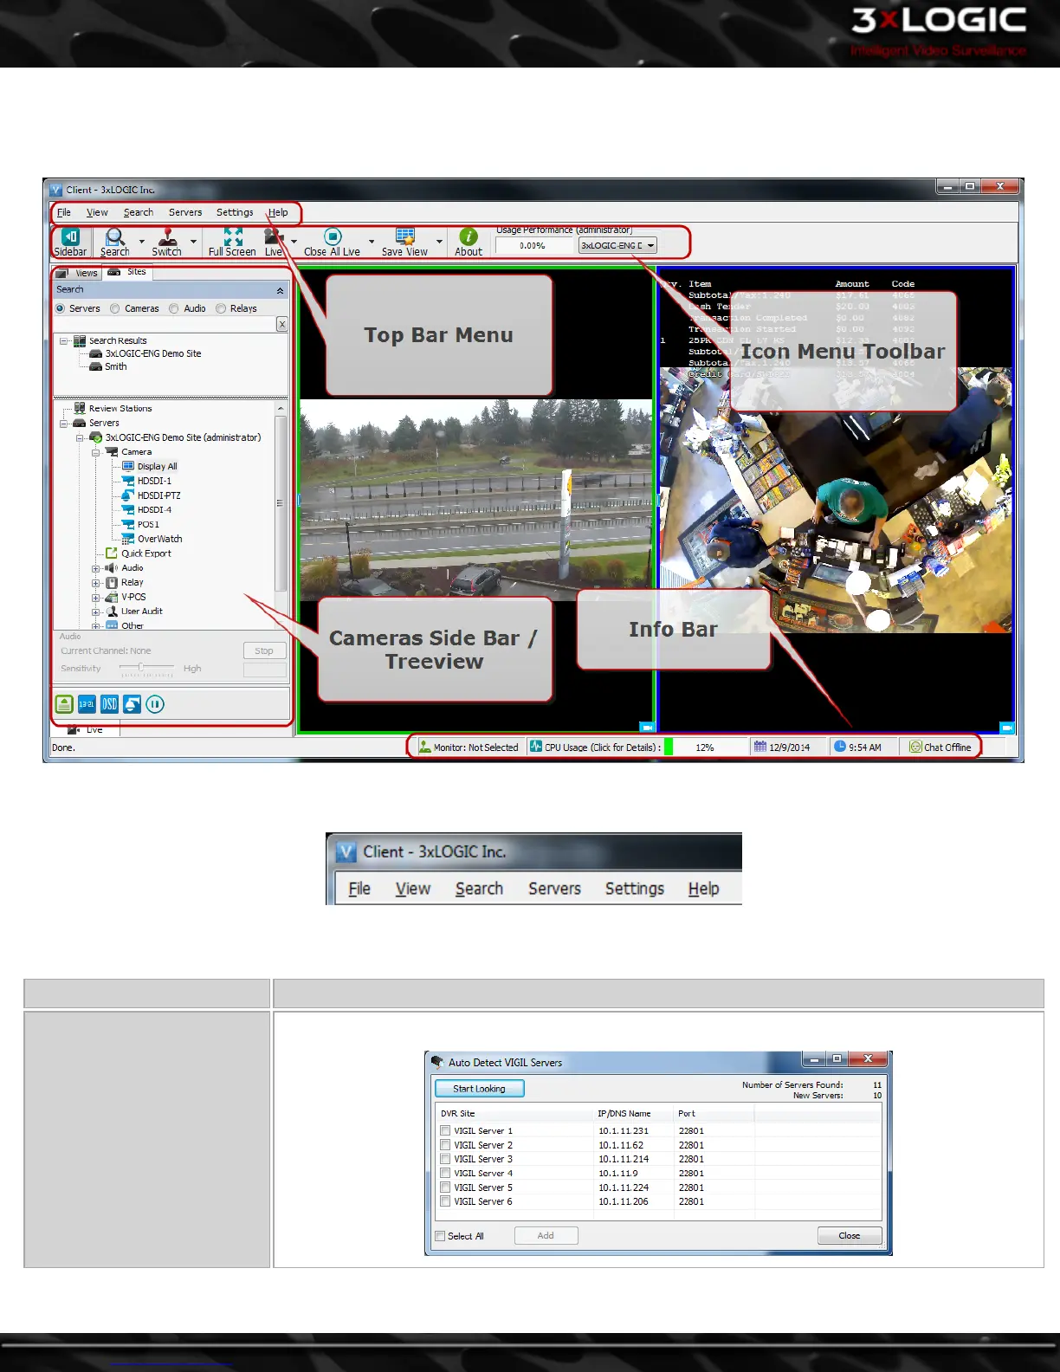The width and height of the screenshot is (1060, 1372).
Task: Open the green About info icon
Action: click(469, 236)
